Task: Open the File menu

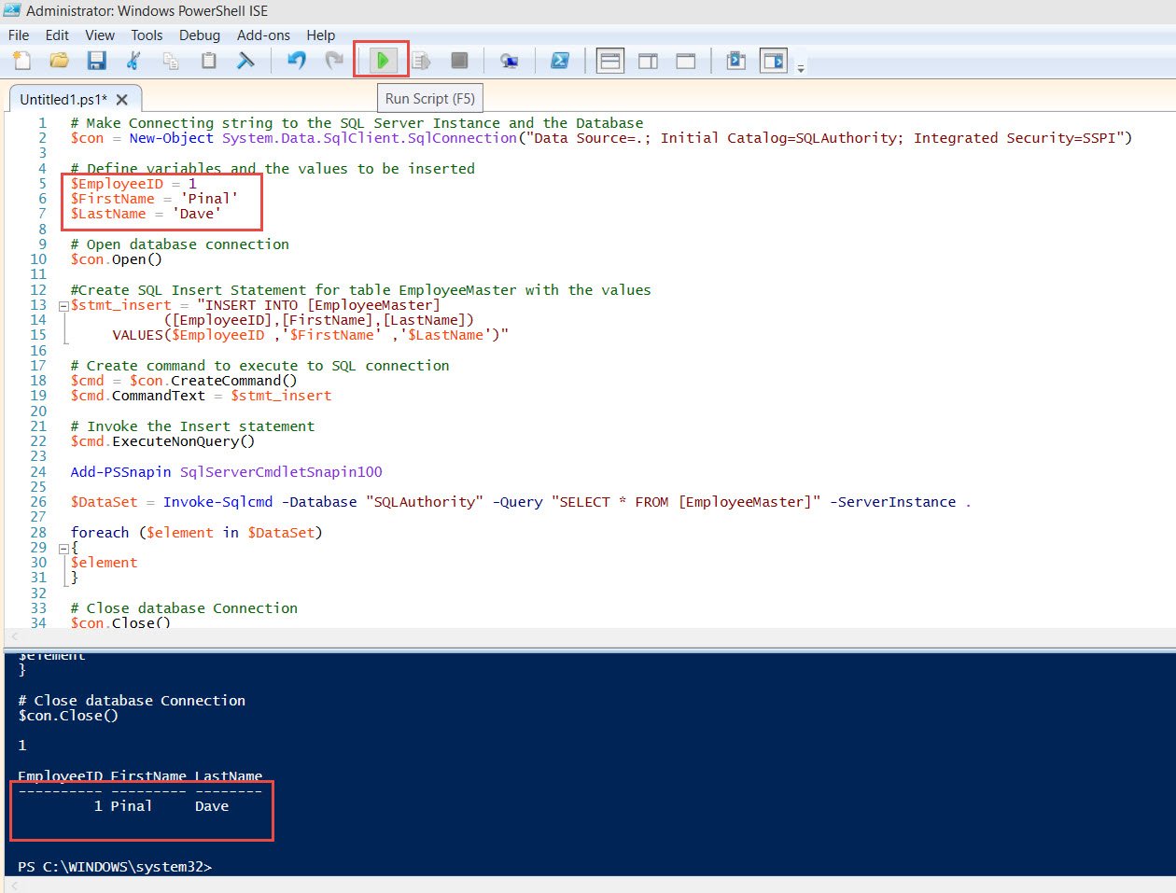Action: 19,35
